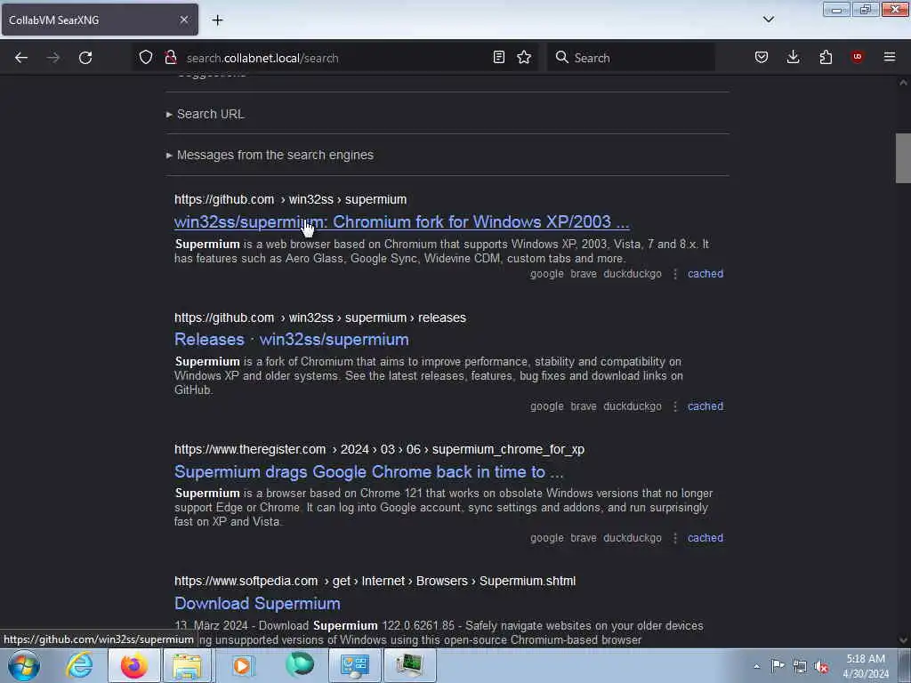Reload the page with refresh icon

click(x=85, y=58)
